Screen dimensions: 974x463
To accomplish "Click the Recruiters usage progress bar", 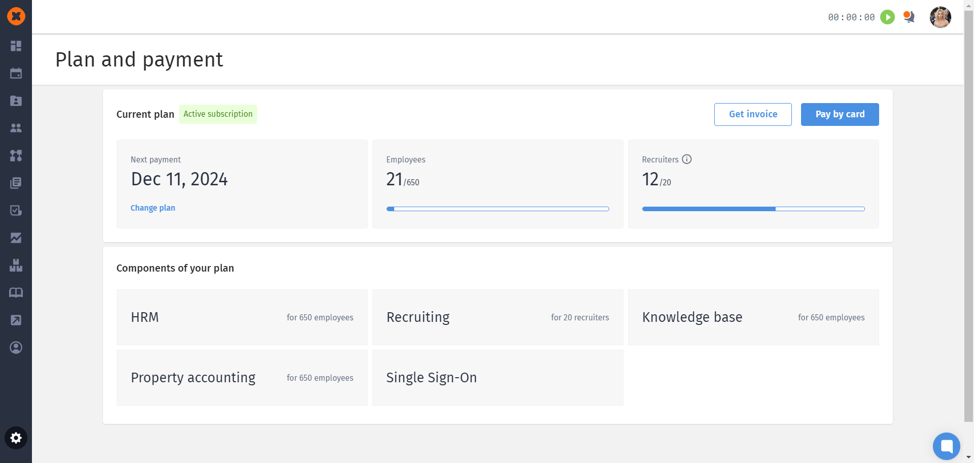I will click(753, 209).
